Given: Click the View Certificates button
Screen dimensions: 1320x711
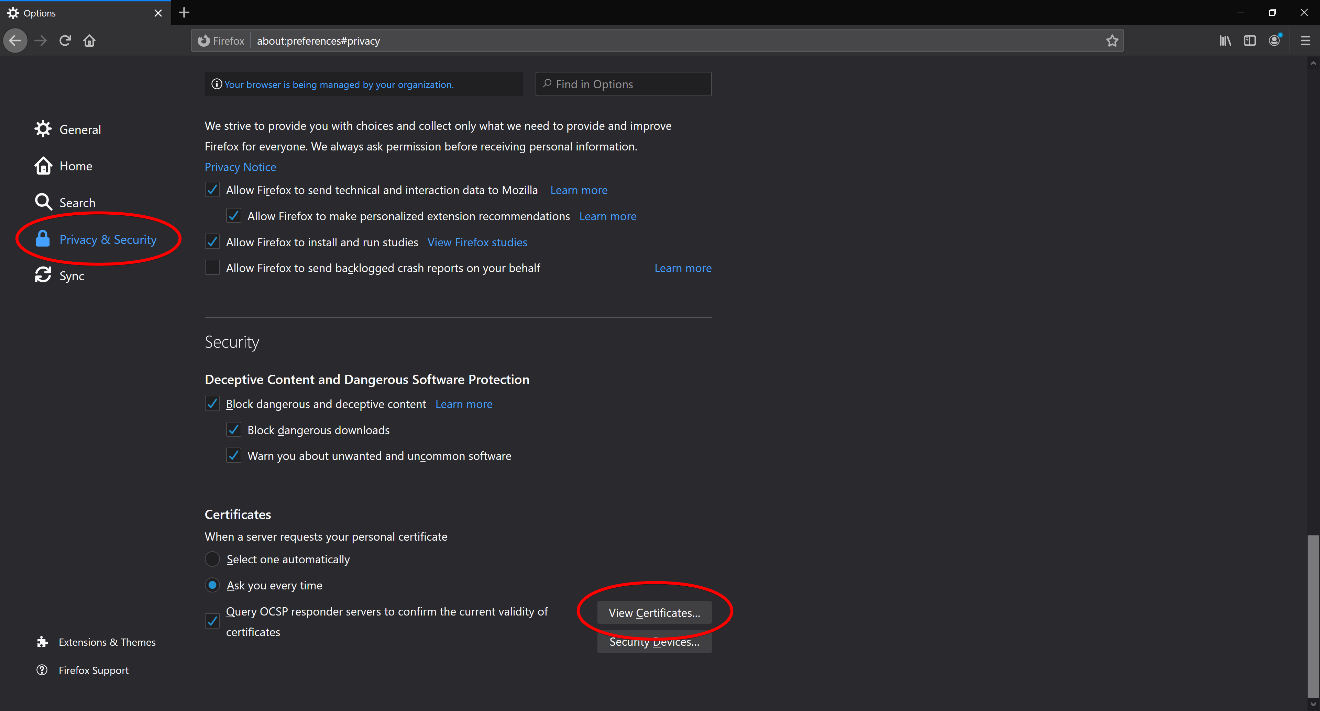Looking at the screenshot, I should click(x=654, y=613).
